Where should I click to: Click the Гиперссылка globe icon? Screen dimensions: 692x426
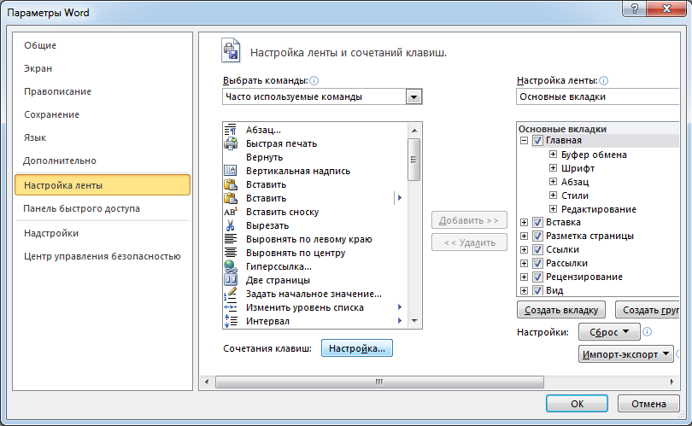click(x=231, y=266)
